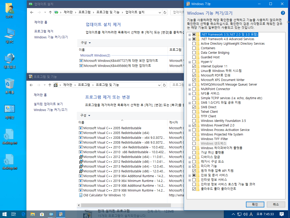
Task: Refresh the 업데이트 설치 address bar
Action: 165,12
